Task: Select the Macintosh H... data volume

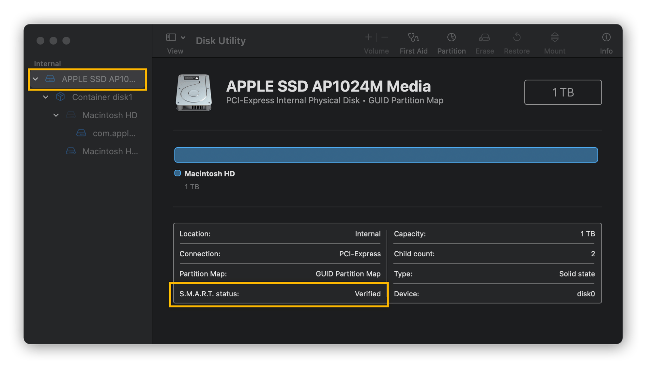Action: pyautogui.click(x=110, y=151)
